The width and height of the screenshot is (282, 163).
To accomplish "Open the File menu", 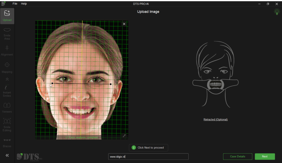I will [15, 4].
